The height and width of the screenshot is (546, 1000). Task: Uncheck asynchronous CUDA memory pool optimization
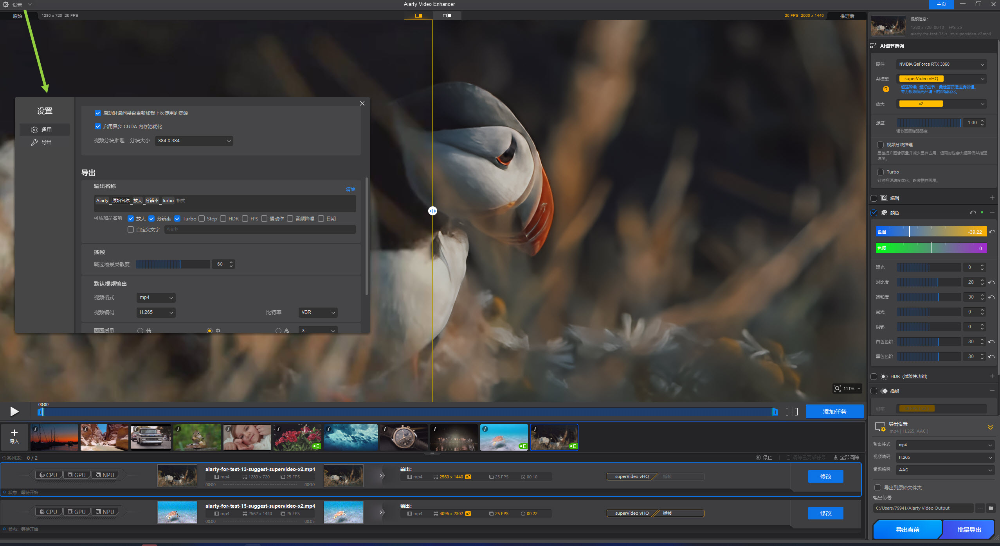coord(98,126)
